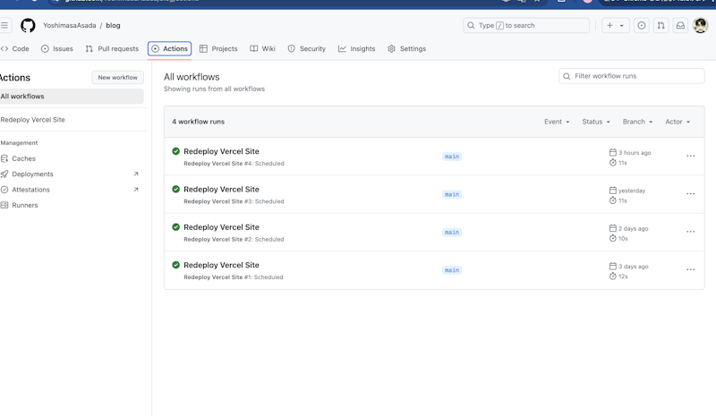The width and height of the screenshot is (716, 416).
Task: Open the notifications inbox icon
Action: [680, 26]
